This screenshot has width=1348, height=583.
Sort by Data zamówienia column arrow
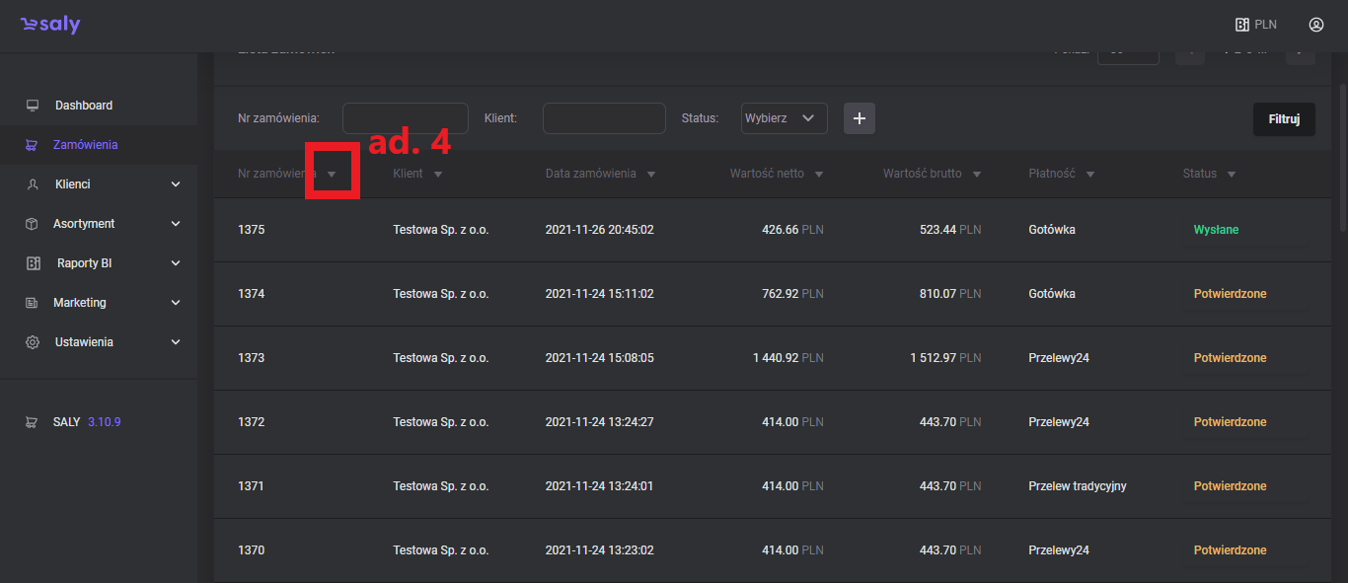[x=651, y=175]
